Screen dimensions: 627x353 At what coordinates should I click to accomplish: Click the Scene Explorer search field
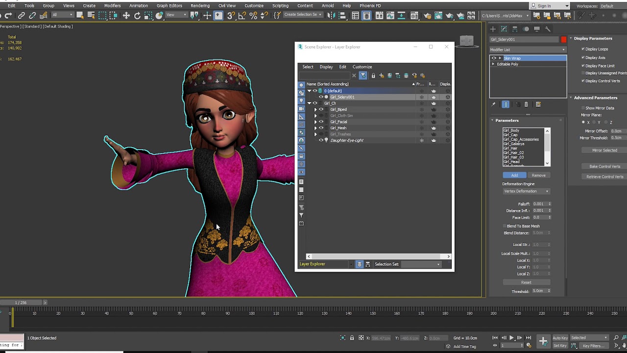pyautogui.click(x=324, y=76)
